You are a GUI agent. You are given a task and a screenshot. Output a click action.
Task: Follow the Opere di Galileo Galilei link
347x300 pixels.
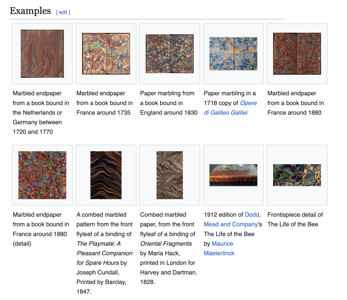pyautogui.click(x=230, y=108)
